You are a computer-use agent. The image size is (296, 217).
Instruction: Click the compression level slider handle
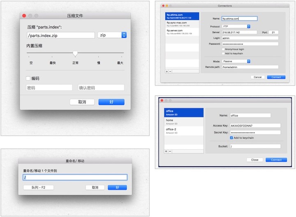pos(75,53)
